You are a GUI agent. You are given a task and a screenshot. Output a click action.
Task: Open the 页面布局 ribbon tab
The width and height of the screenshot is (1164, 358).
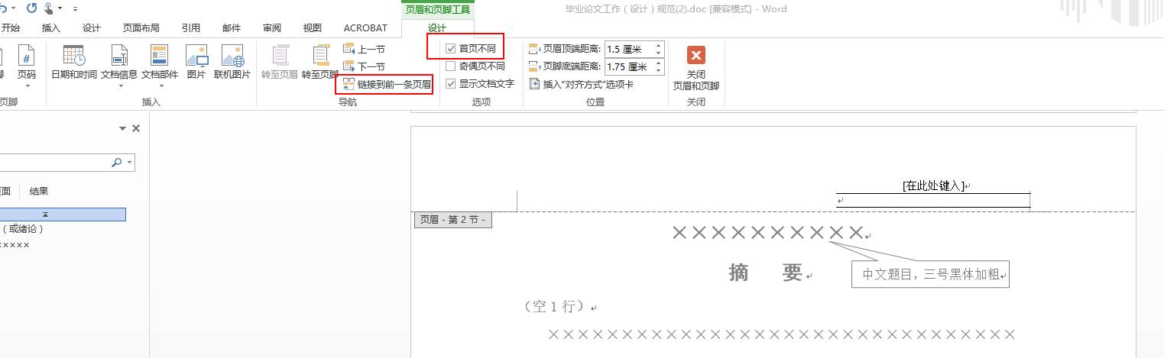[141, 28]
